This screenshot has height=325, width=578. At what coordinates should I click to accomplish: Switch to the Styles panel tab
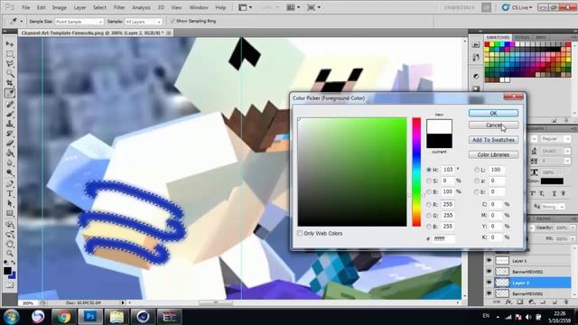522,37
